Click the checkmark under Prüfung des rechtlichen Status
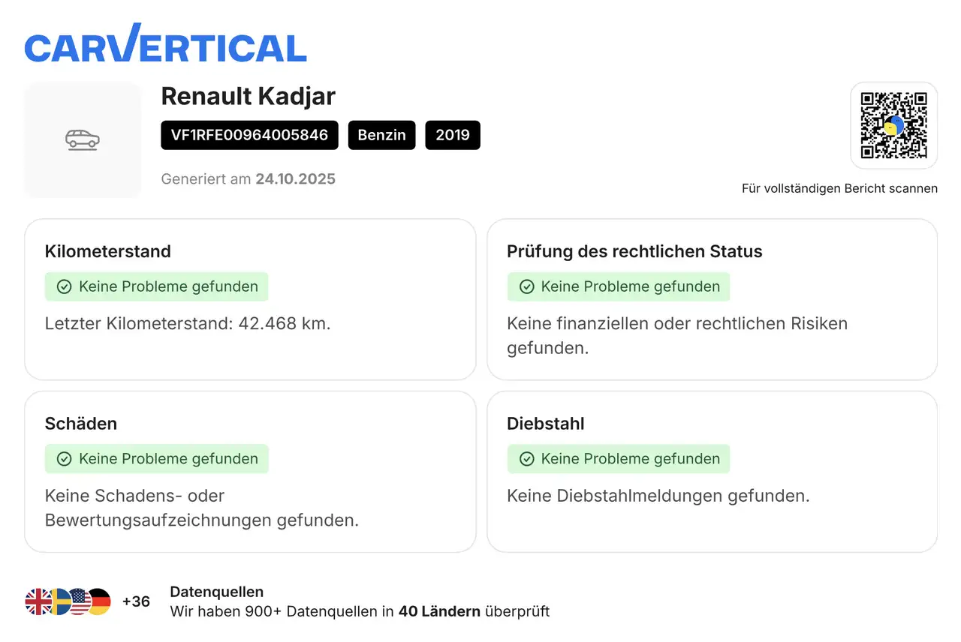Viewport: 961px width, 642px height. [527, 286]
